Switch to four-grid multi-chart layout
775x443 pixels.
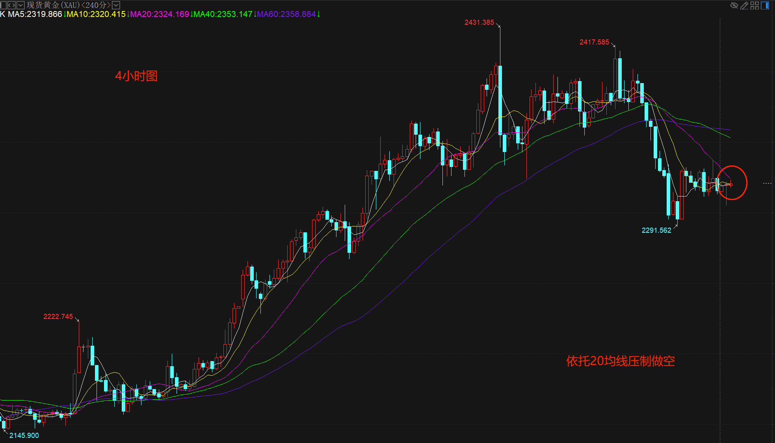[755, 5]
